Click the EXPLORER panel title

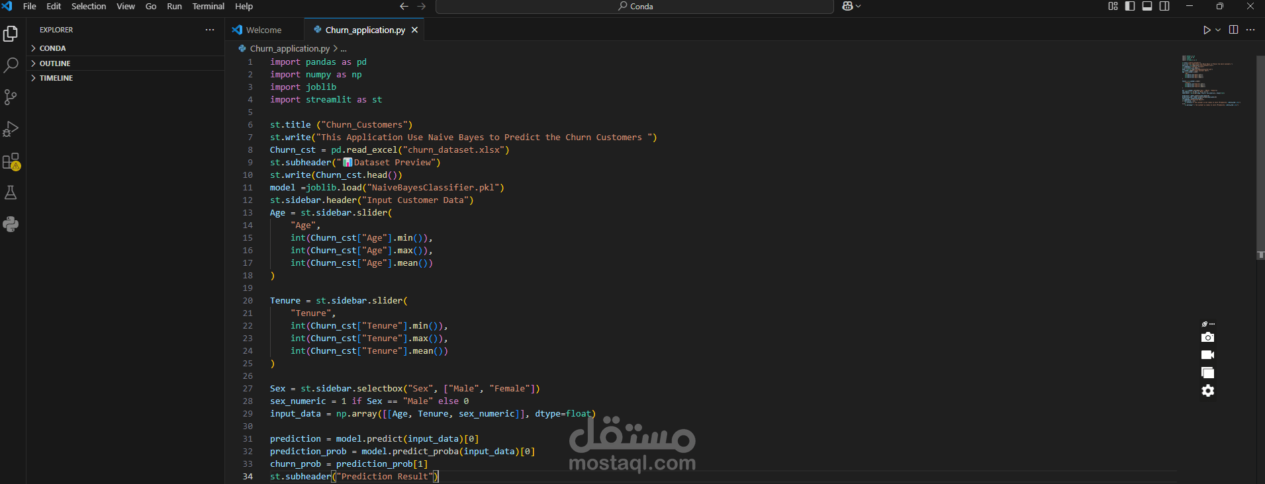click(56, 30)
